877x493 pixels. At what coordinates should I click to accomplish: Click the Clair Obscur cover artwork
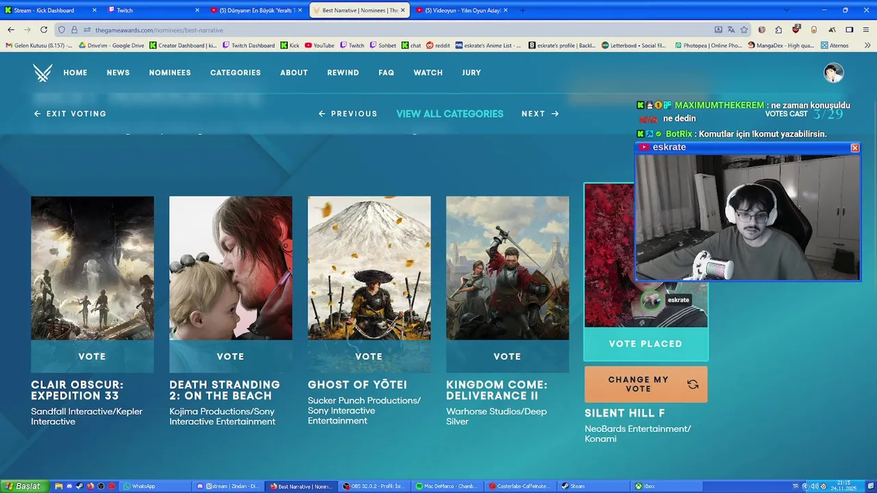(92, 268)
